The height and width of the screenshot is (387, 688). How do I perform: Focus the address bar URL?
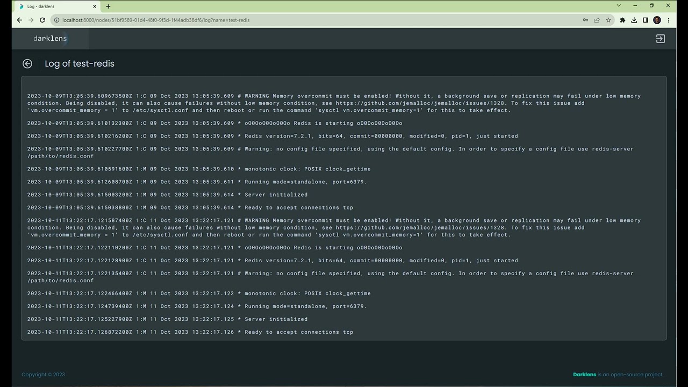click(156, 20)
